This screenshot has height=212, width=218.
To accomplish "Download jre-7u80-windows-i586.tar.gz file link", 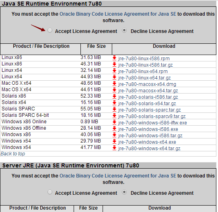I will click(150, 136).
